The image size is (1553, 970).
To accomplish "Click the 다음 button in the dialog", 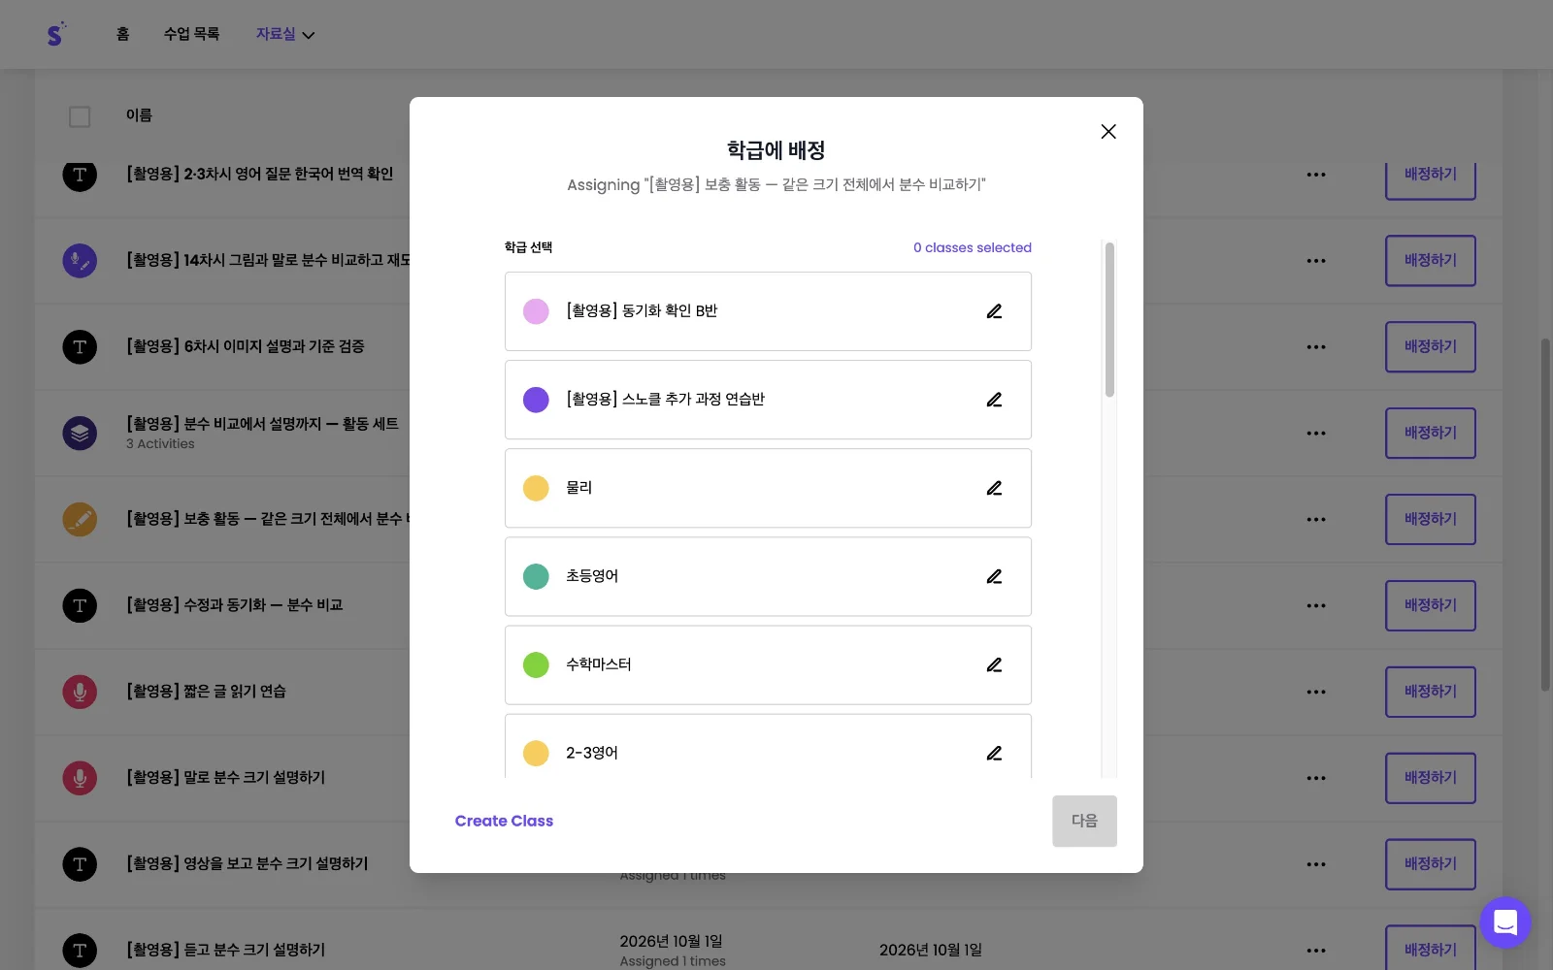I will pyautogui.click(x=1084, y=821).
